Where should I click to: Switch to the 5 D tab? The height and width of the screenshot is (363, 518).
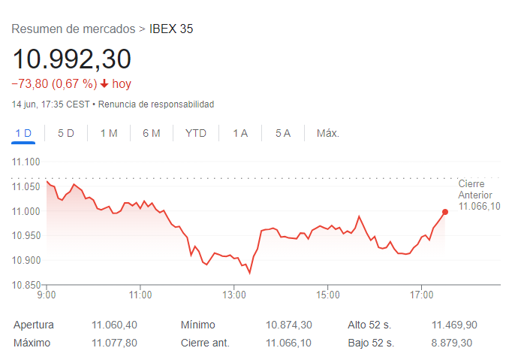(66, 133)
